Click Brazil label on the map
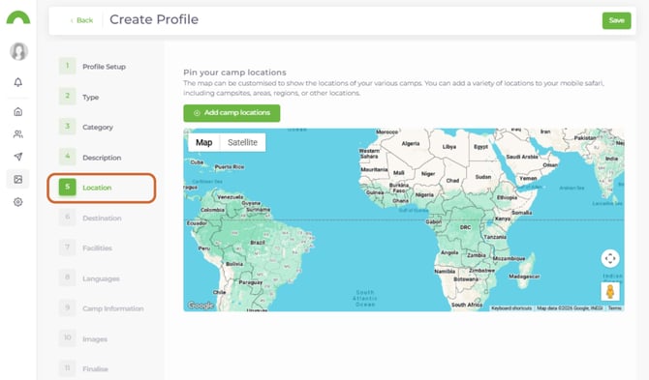 point(258,243)
